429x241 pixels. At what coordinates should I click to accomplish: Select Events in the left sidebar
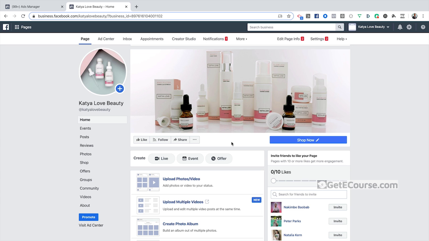click(85, 128)
